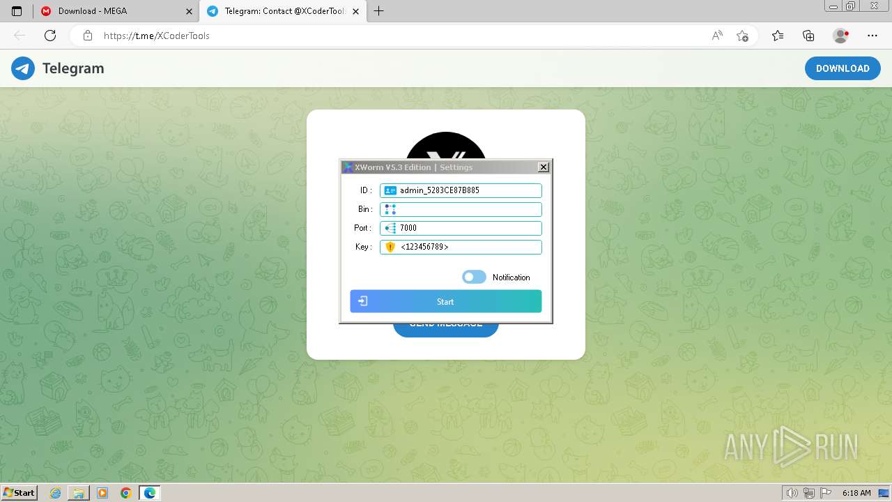Open Edge Settings and more menu
Viewport: 892px width, 502px height.
pyautogui.click(x=872, y=36)
